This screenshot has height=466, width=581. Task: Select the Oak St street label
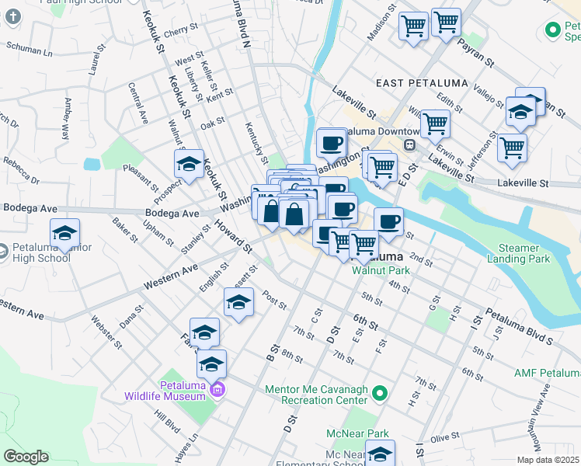[x=212, y=123]
